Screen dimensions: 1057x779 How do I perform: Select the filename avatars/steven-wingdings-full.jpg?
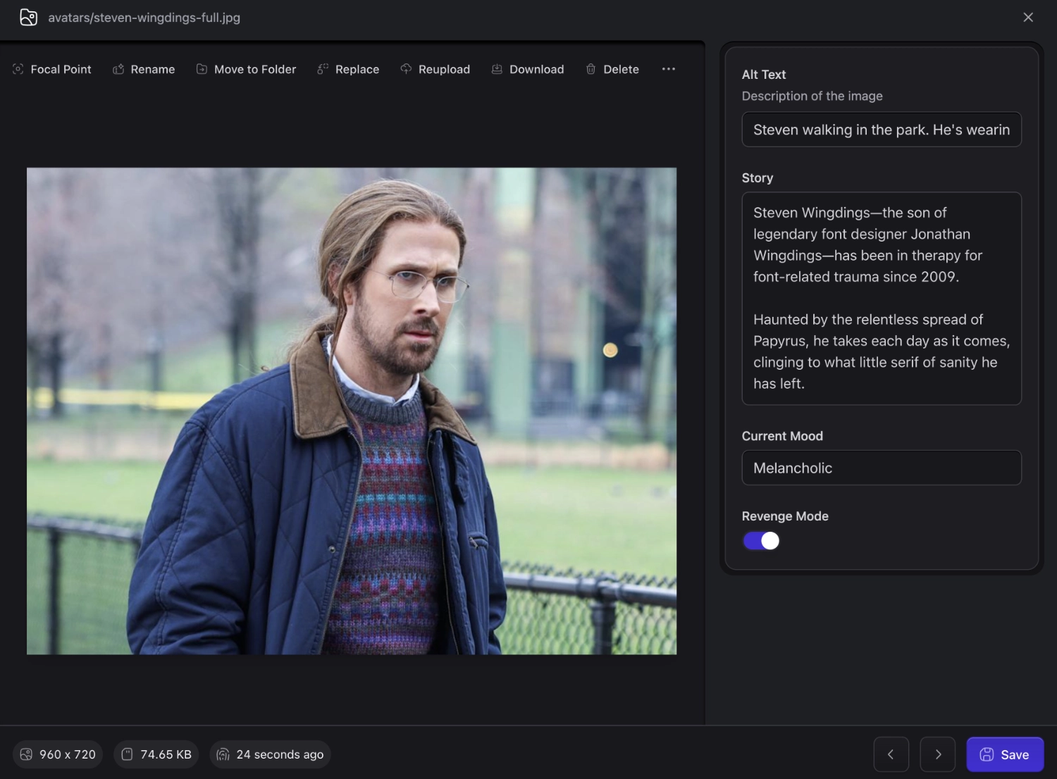[144, 18]
